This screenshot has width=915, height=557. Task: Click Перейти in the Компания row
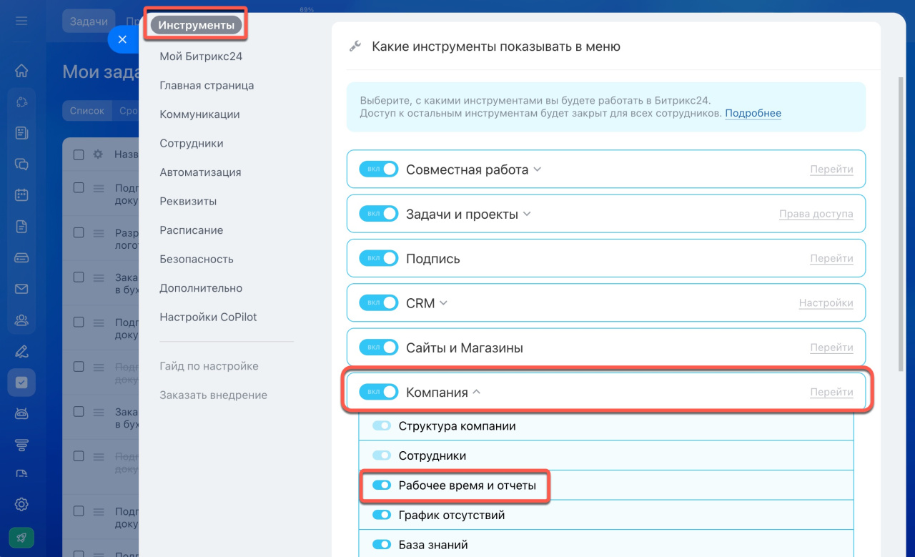point(831,393)
